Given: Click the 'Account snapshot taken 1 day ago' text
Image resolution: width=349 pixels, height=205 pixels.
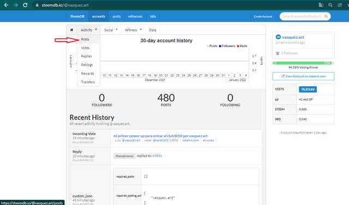Looking at the screenshot, I should (303, 132).
